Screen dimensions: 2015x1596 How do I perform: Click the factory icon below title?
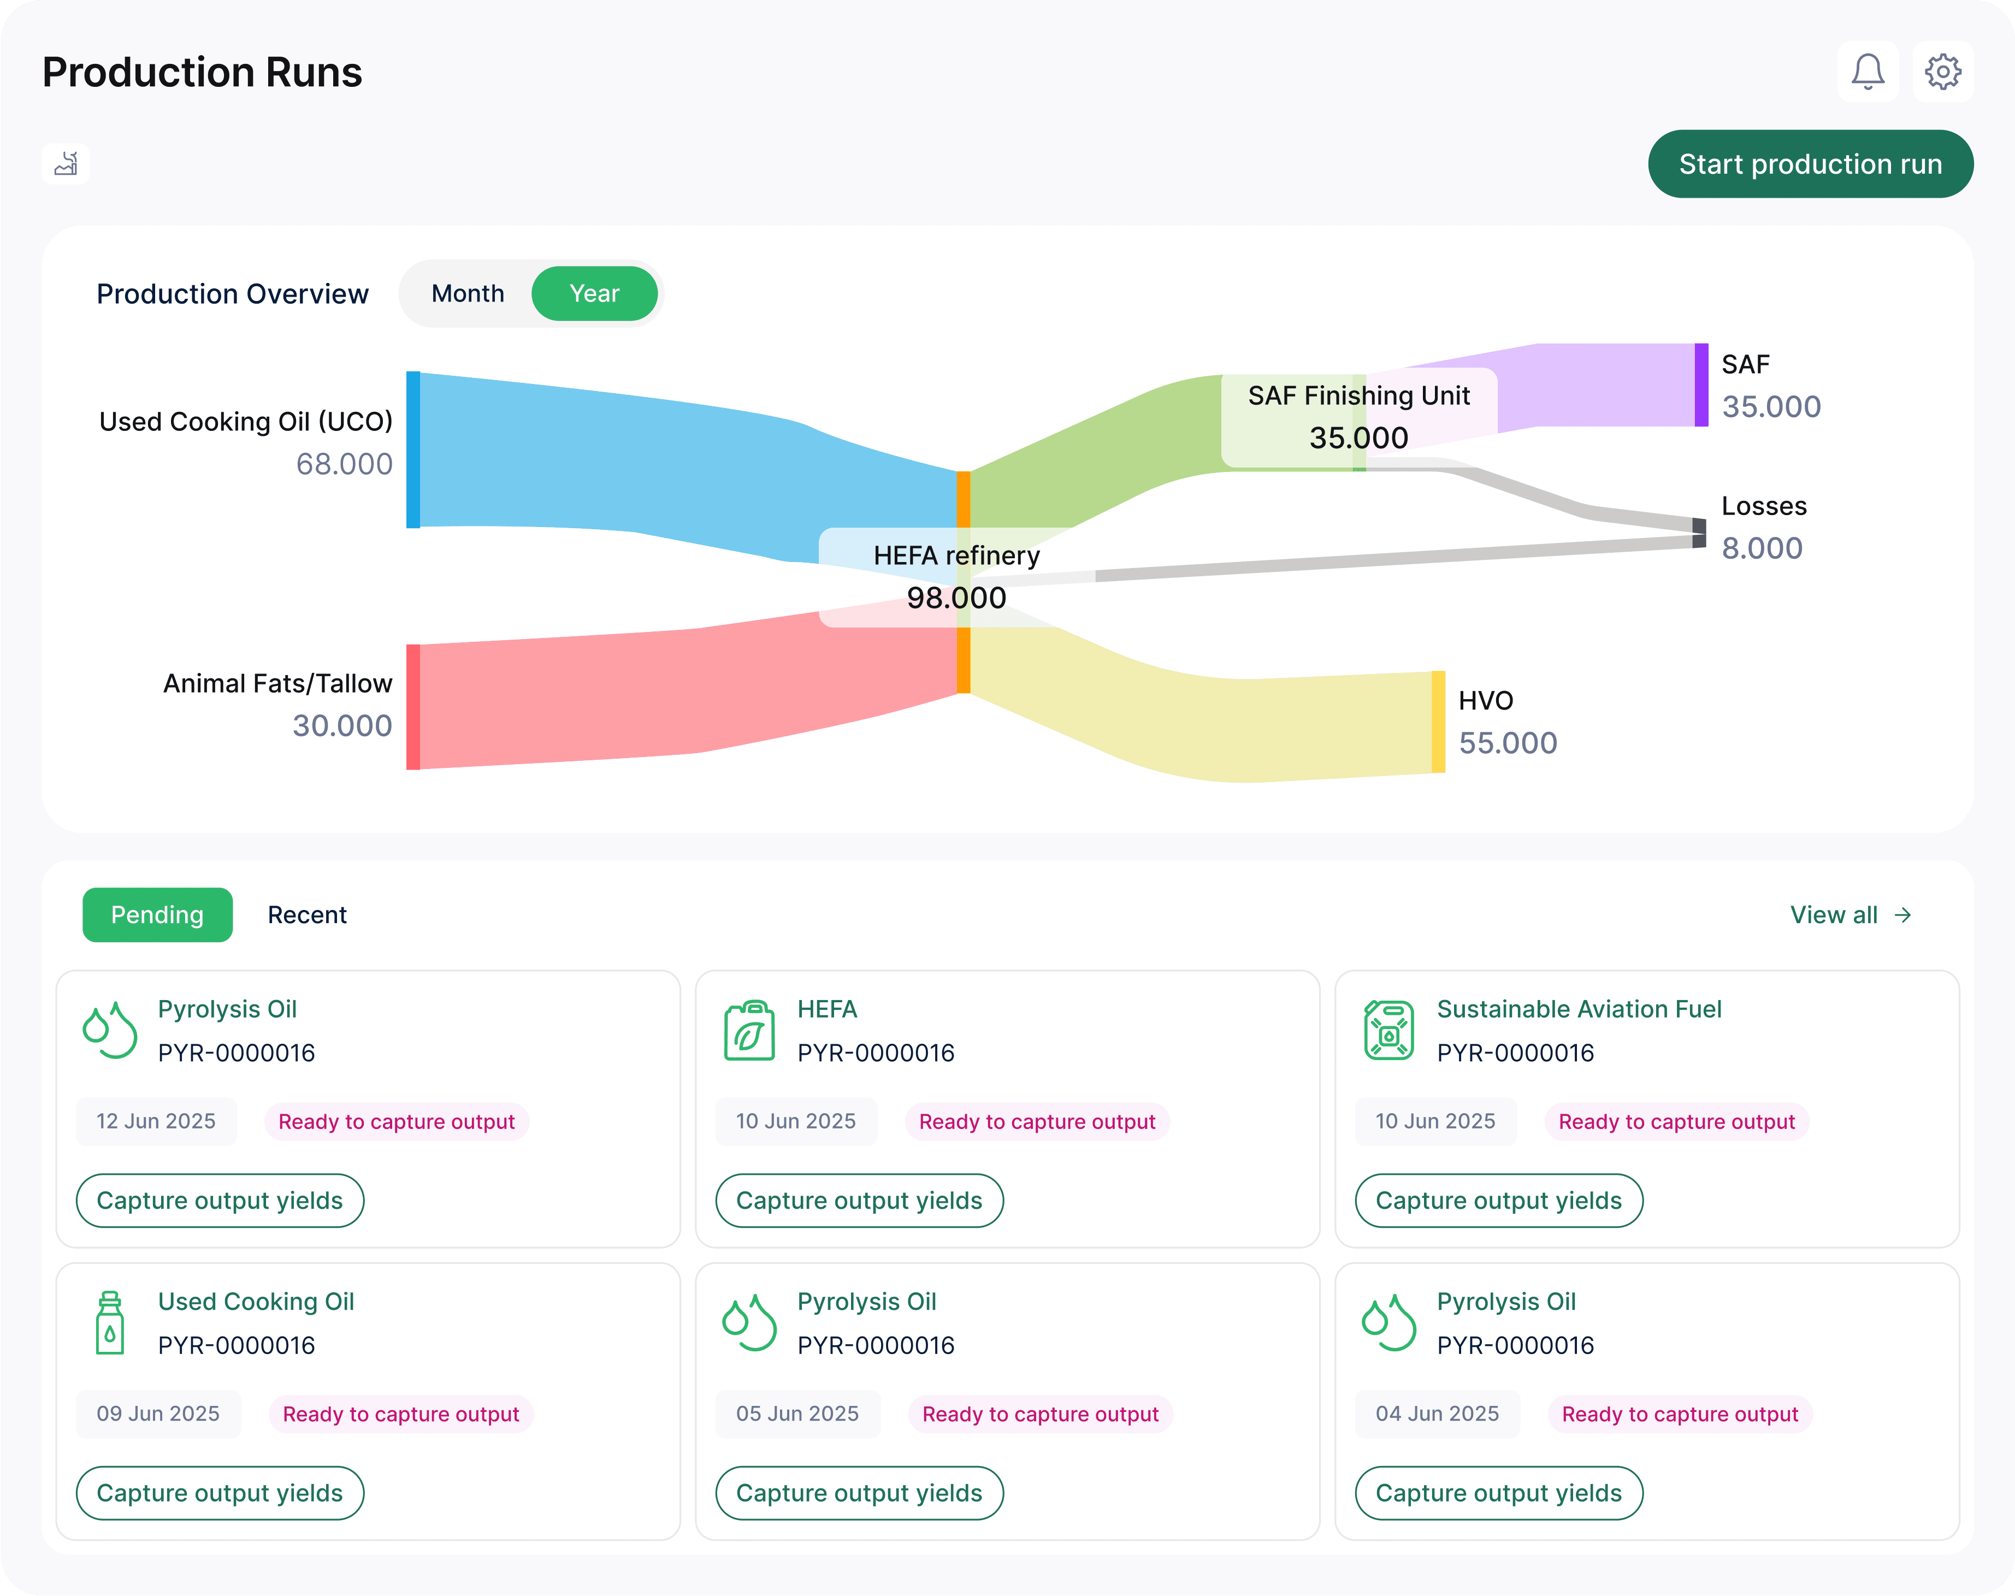click(66, 163)
